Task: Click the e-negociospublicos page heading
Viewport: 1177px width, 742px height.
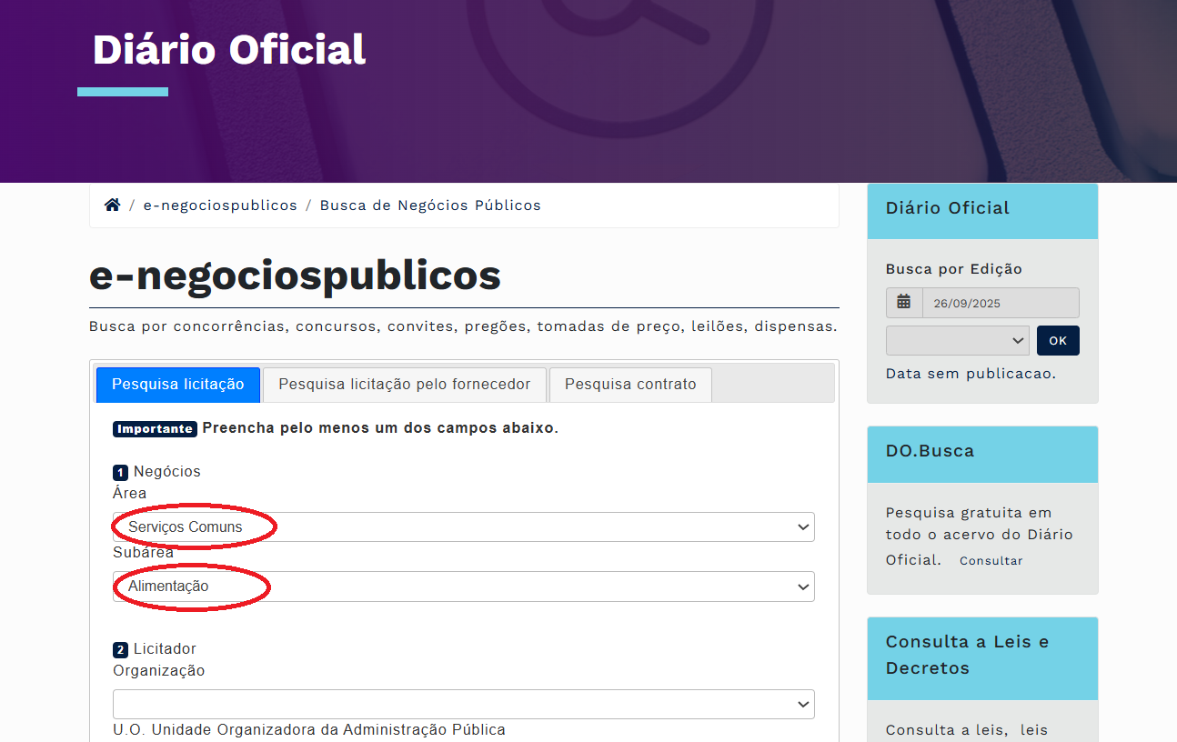Action: tap(293, 277)
